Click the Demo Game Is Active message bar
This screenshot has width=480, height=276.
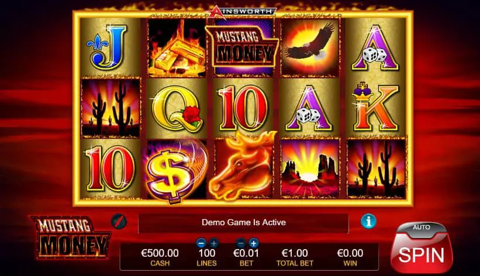[243, 223]
